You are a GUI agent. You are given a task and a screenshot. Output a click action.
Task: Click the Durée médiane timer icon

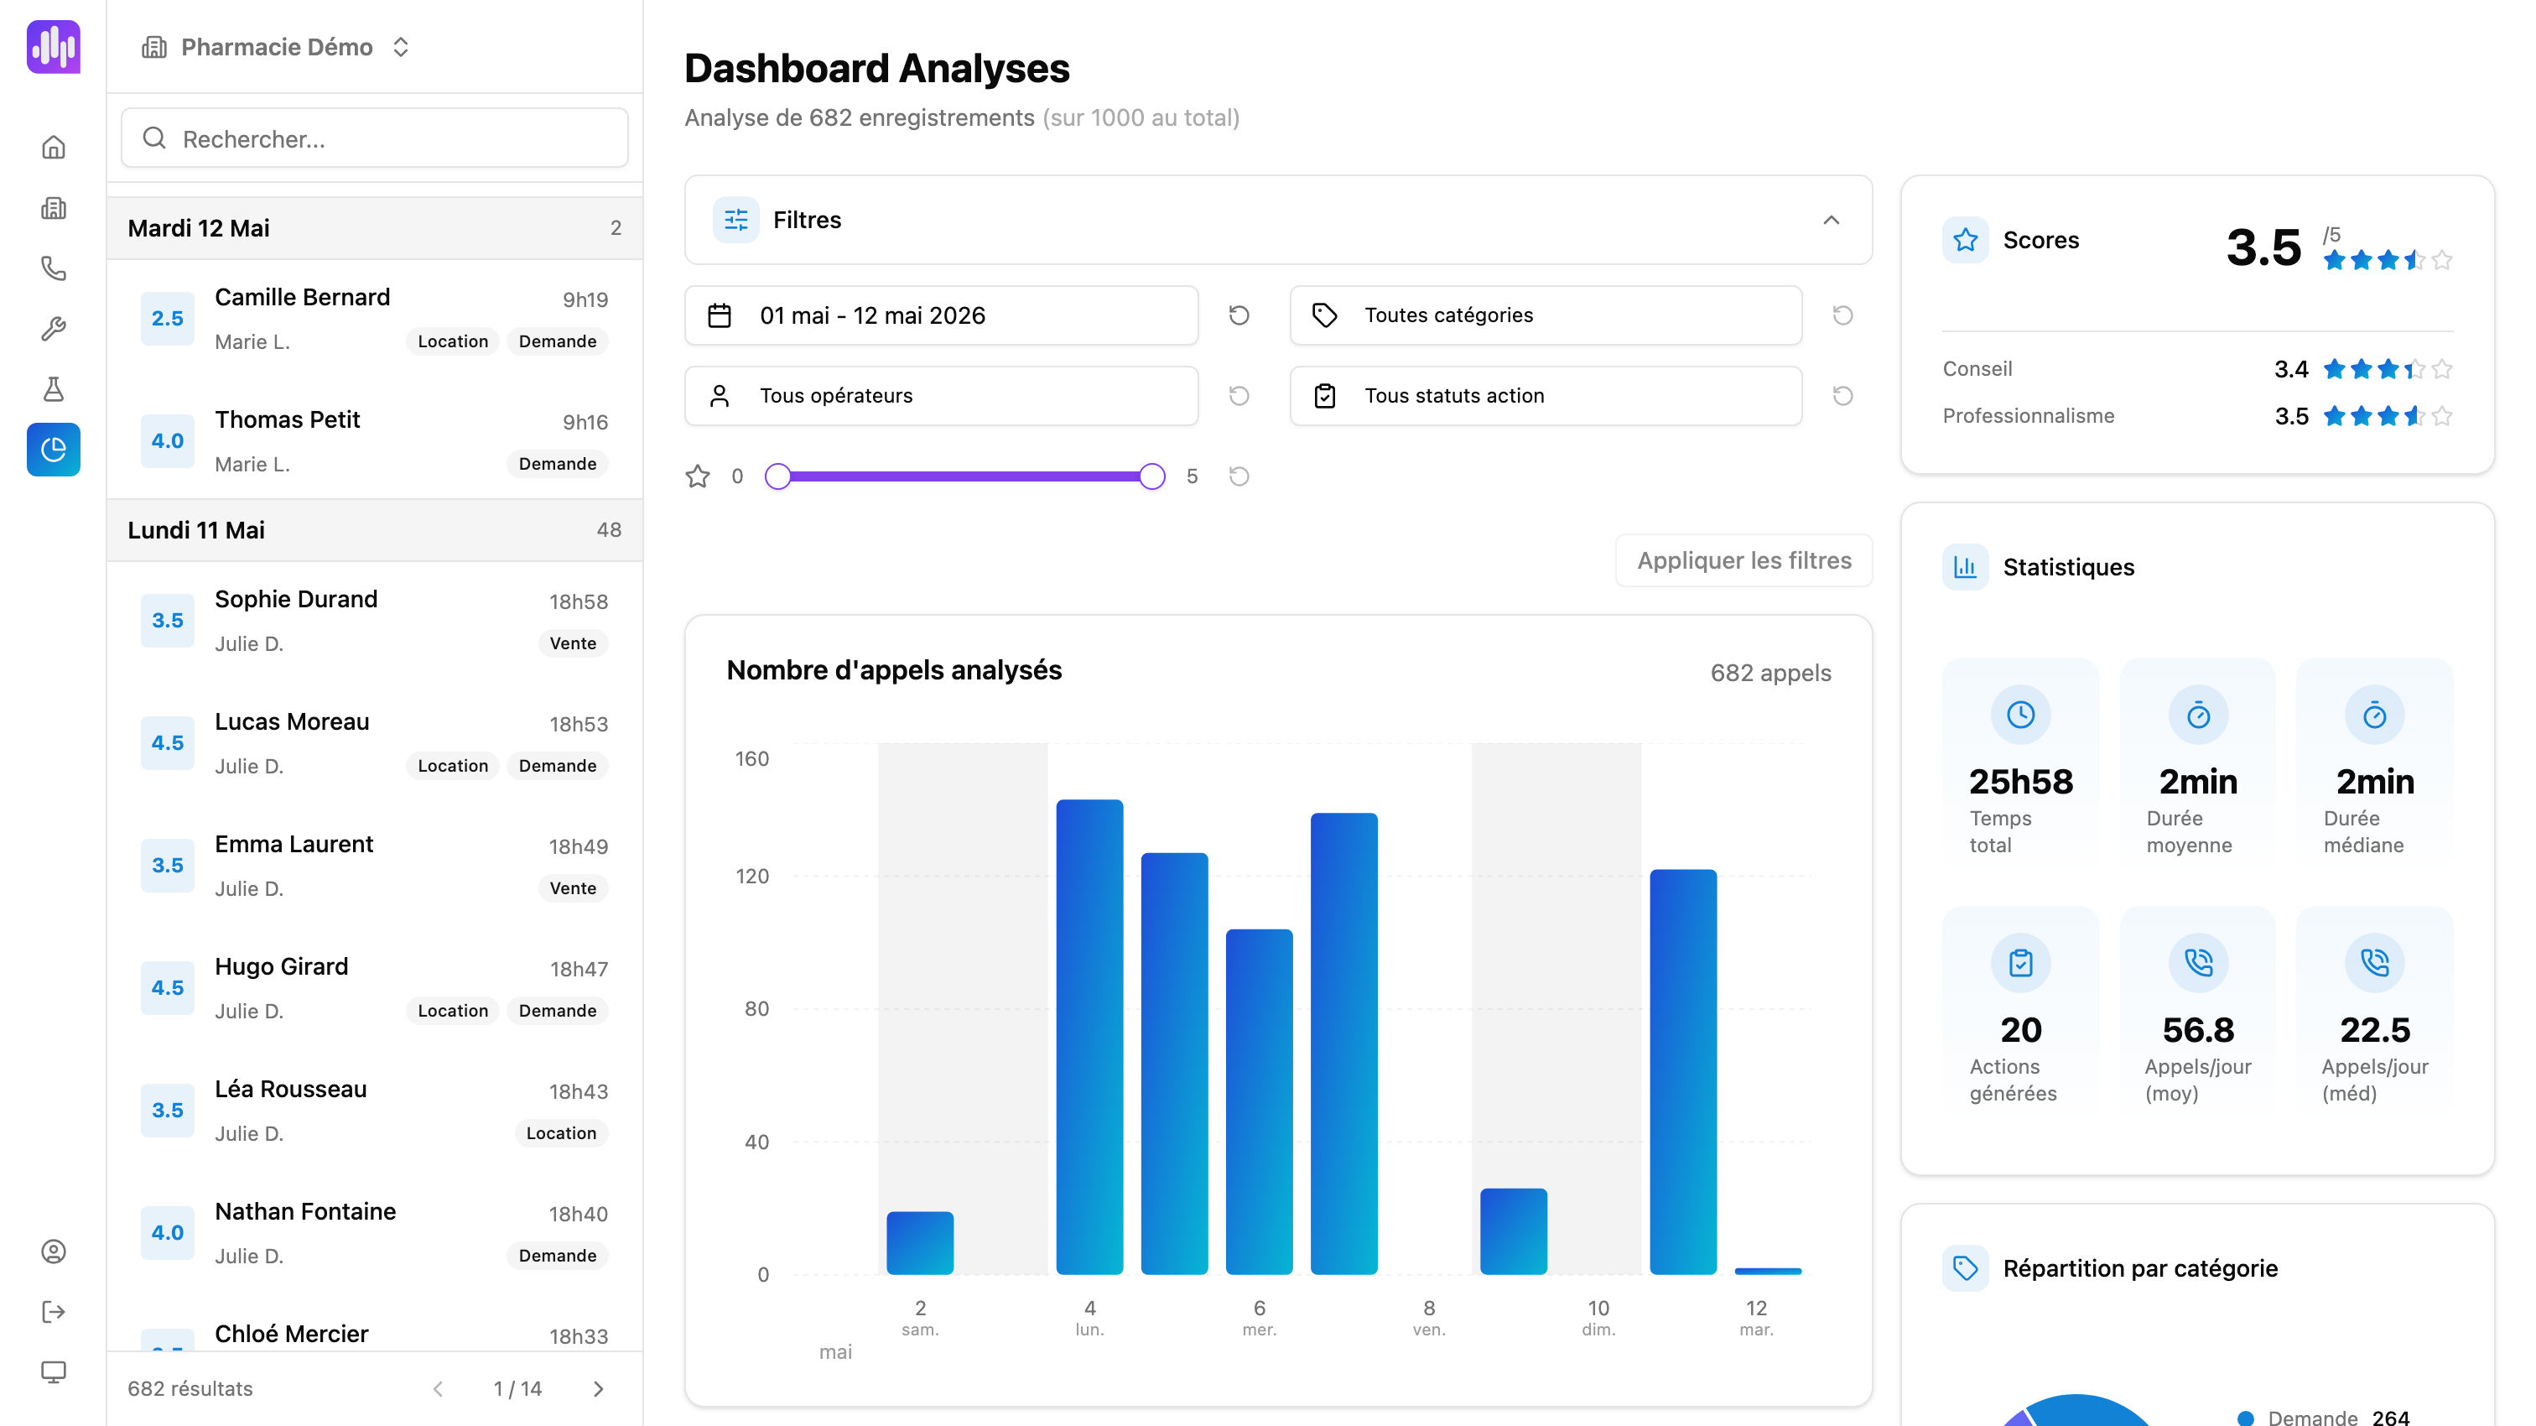2374,715
